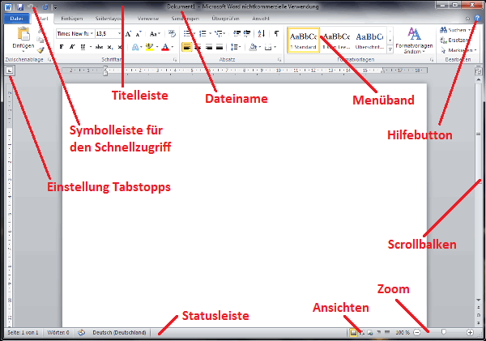Open the Customize Quick Access Toolbar dropdown
This screenshot has height=341, width=486.
point(55,7)
